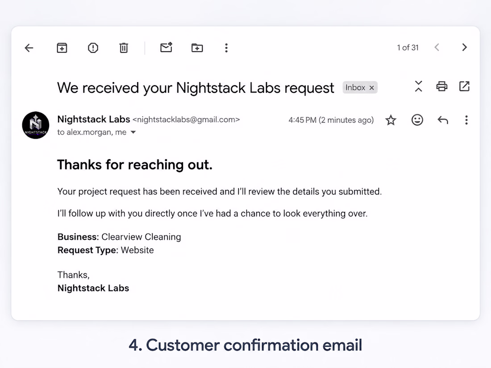Remove the Inbox label with the x
Viewport: 491px width, 368px height.
tap(372, 88)
